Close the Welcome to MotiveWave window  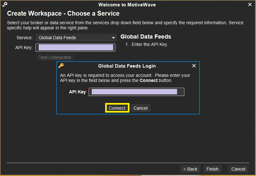(250, 4)
